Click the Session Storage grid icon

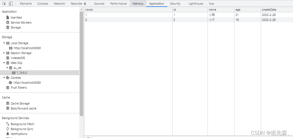8,53
